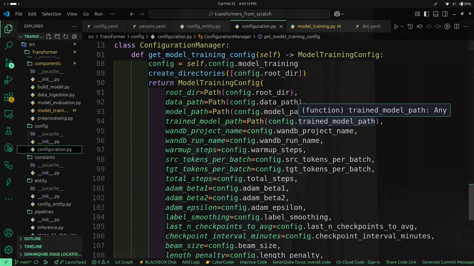This screenshot has width=474, height=266.
Task: Expand SONARQUBE ISSUE LOCATIONS section
Action: [x=50, y=254]
